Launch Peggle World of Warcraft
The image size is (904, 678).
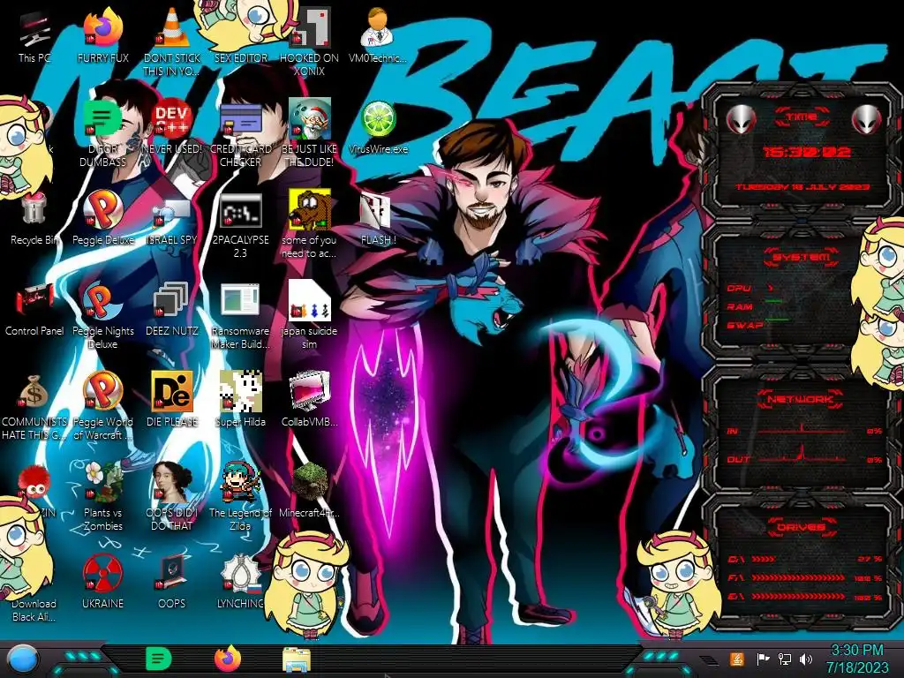(102, 407)
